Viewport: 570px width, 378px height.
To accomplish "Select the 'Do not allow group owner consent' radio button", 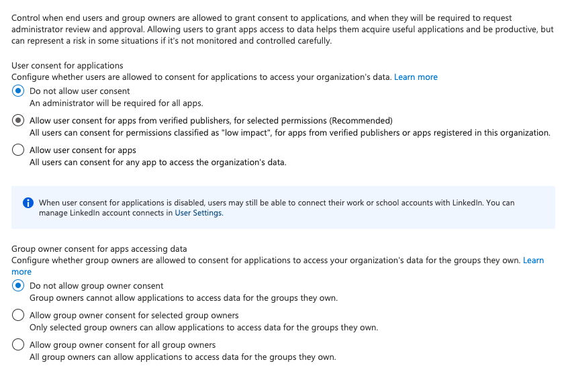I will tap(18, 286).
